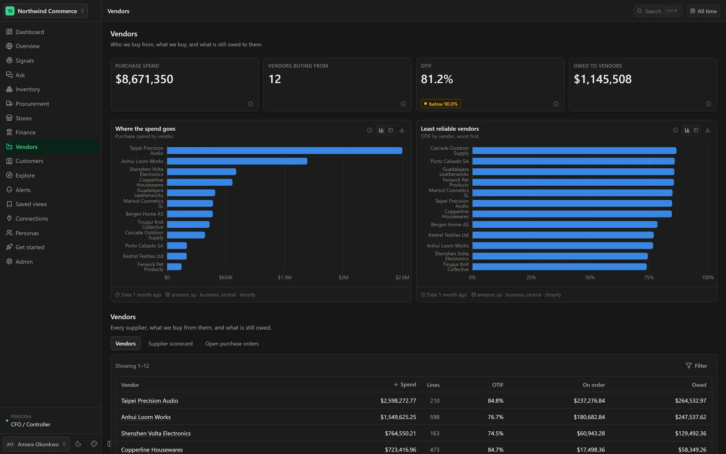Collapse the sidebar panel icon
Image resolution: width=726 pixels, height=454 pixels.
tap(109, 444)
